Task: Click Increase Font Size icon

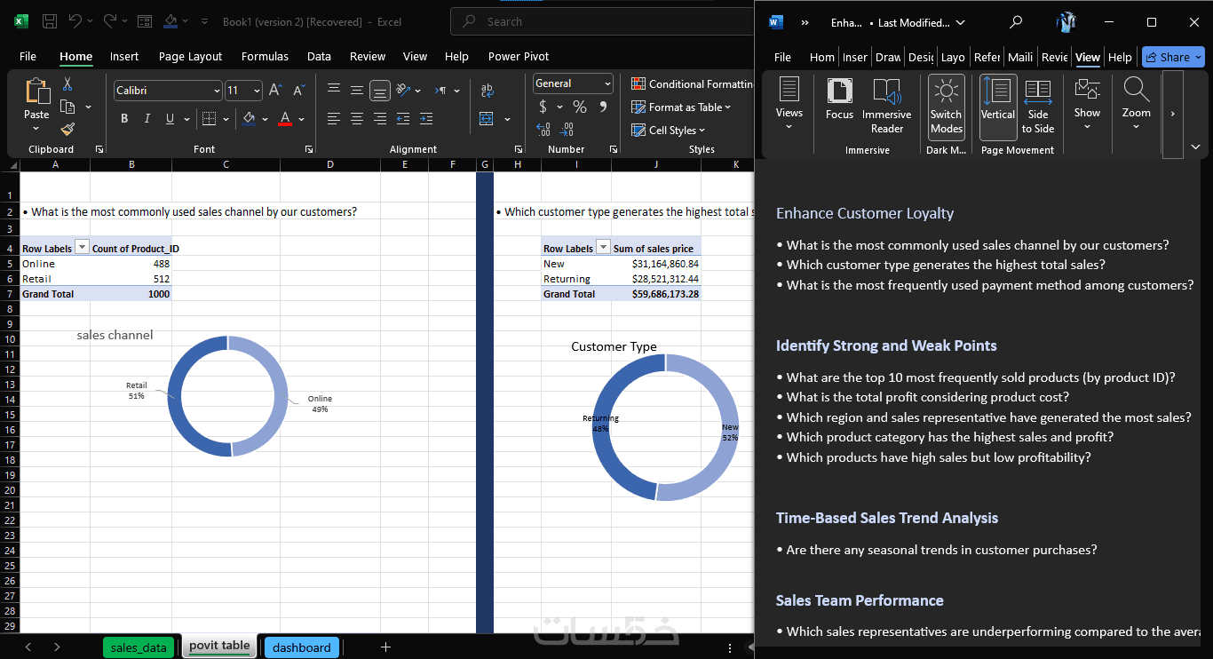Action: click(276, 91)
